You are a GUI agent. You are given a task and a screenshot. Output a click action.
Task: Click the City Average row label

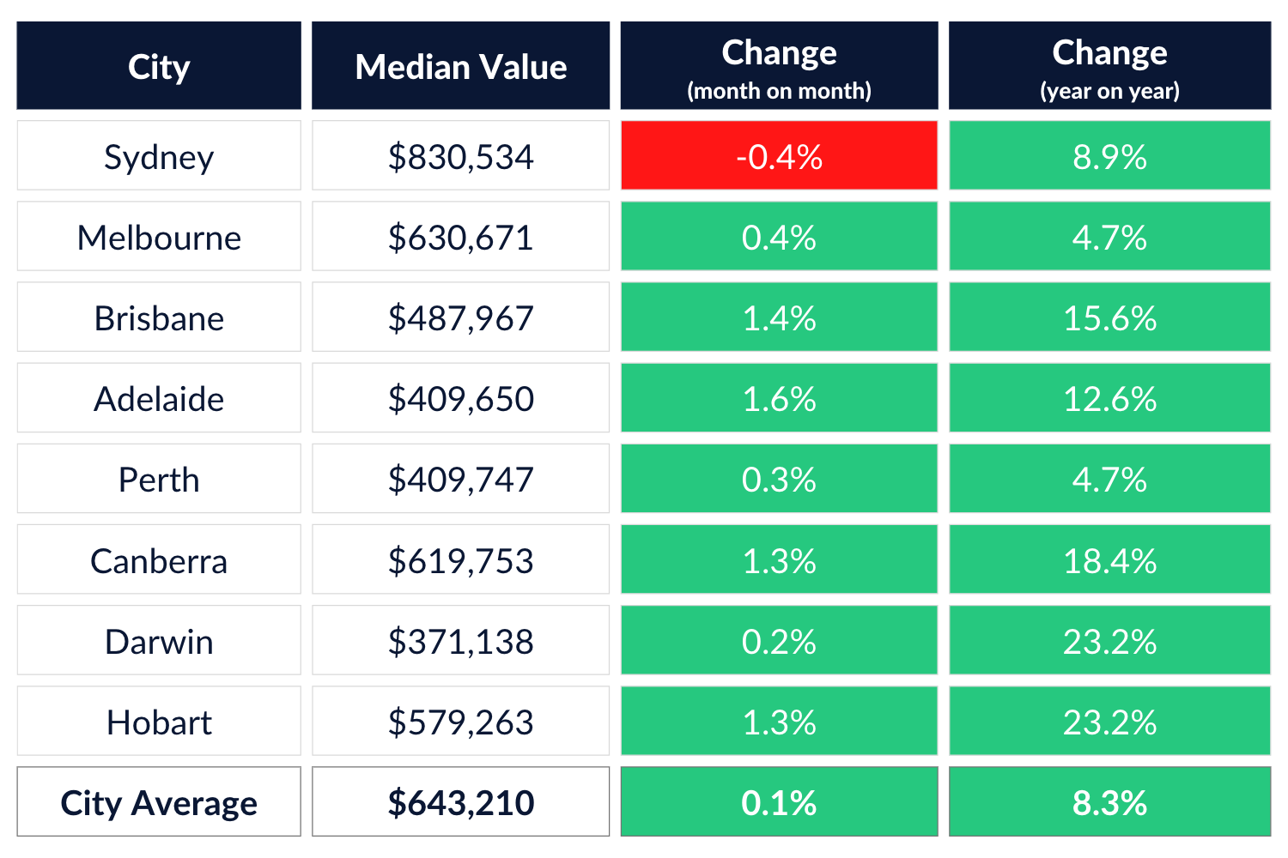[159, 802]
